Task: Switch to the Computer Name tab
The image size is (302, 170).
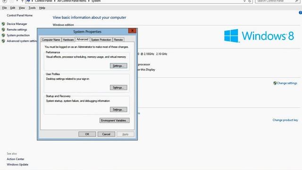Action: click(x=51, y=40)
